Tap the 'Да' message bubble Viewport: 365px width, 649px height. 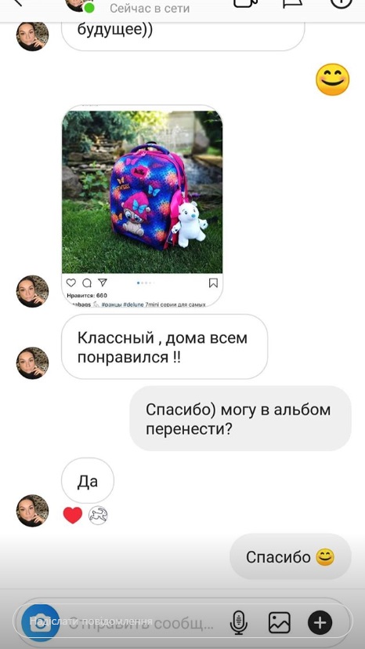pos(88,480)
